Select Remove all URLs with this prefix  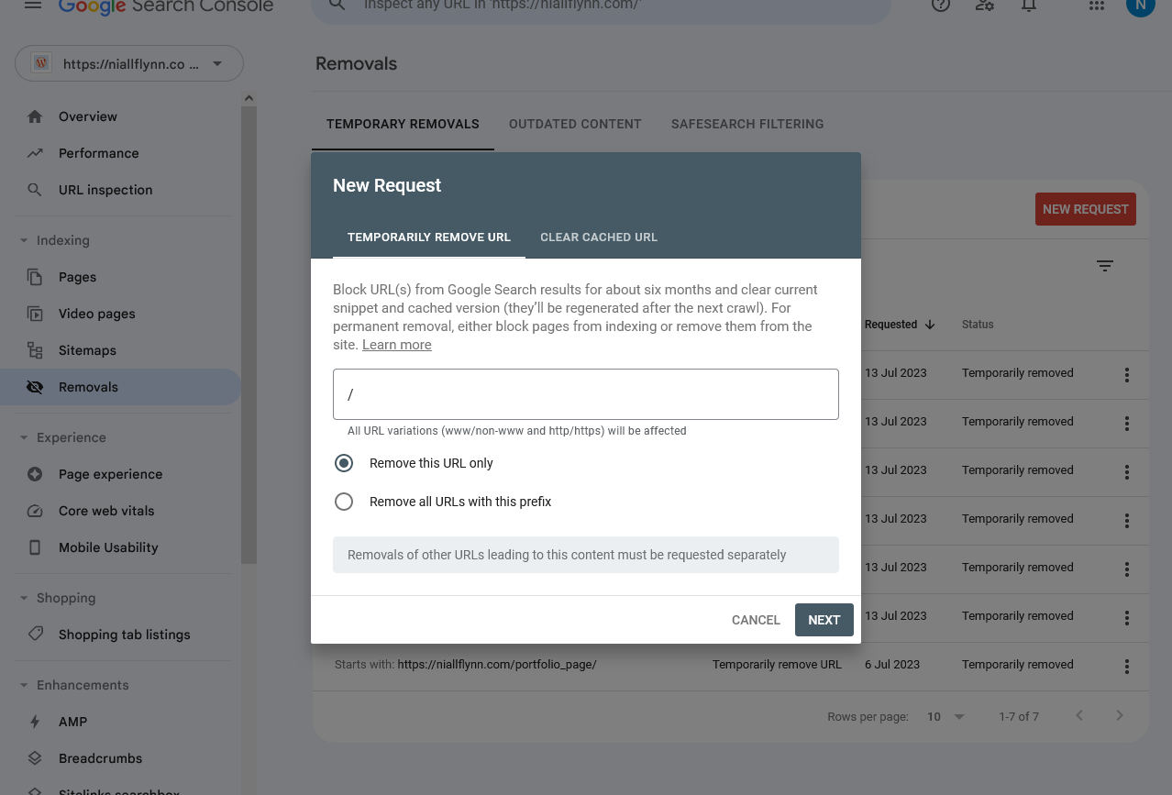point(344,502)
